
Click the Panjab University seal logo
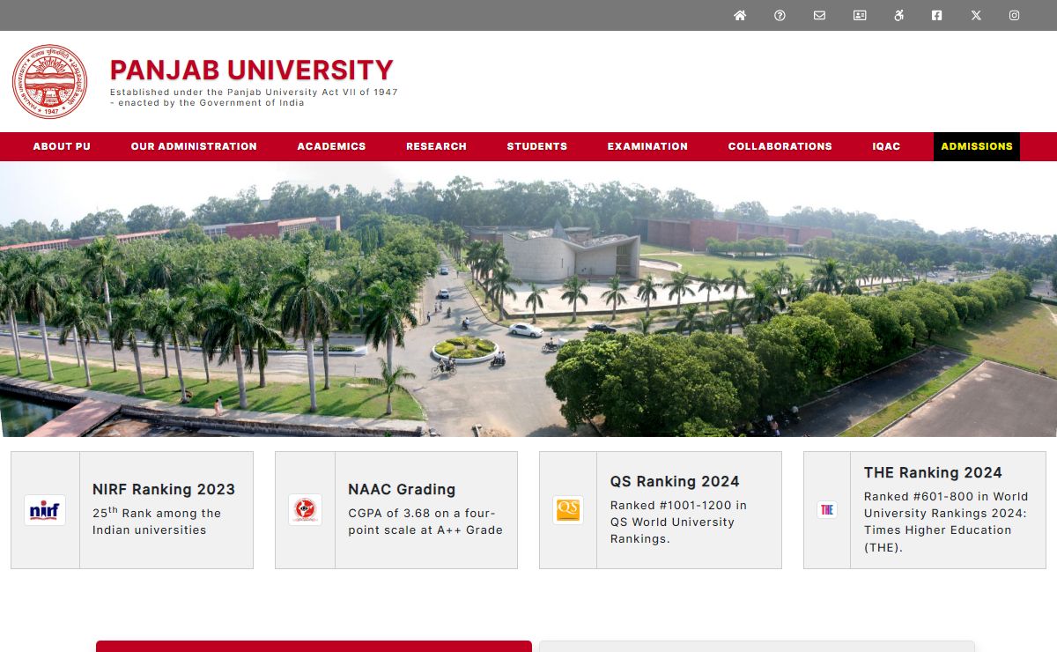[x=50, y=82]
